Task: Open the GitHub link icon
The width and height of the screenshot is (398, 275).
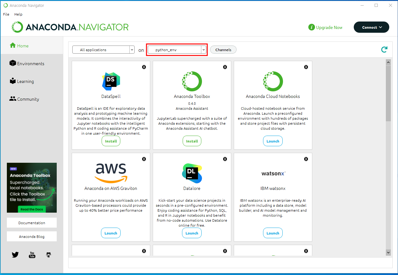Action: (x=49, y=255)
